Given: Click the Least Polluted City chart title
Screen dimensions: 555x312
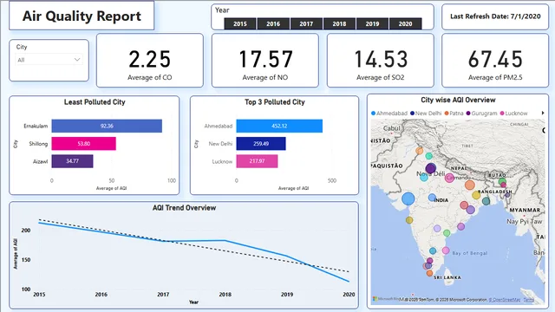Looking at the screenshot, I should pyautogui.click(x=95, y=102).
